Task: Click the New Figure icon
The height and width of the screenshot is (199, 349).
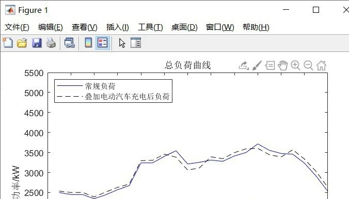Action: coord(8,43)
